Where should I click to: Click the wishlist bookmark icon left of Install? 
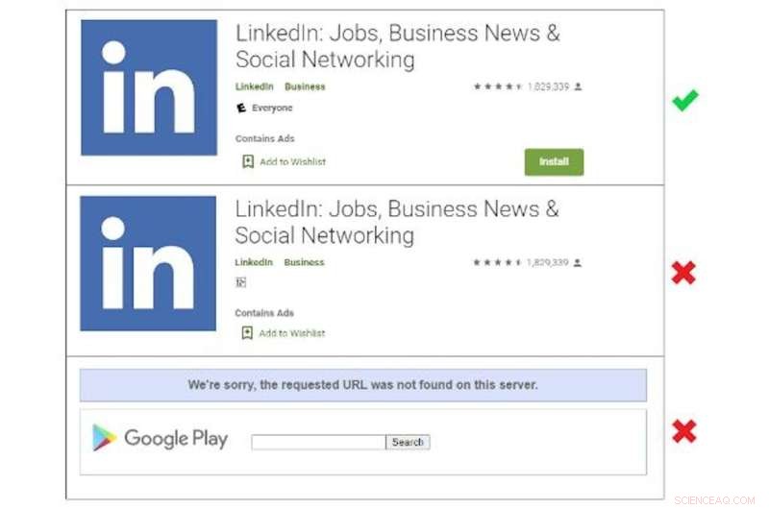click(247, 161)
